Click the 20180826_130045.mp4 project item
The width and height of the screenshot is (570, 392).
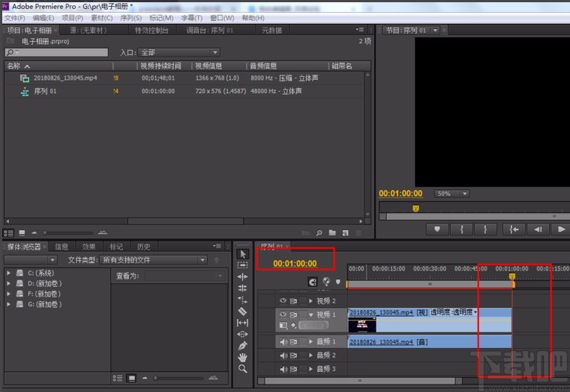66,78
